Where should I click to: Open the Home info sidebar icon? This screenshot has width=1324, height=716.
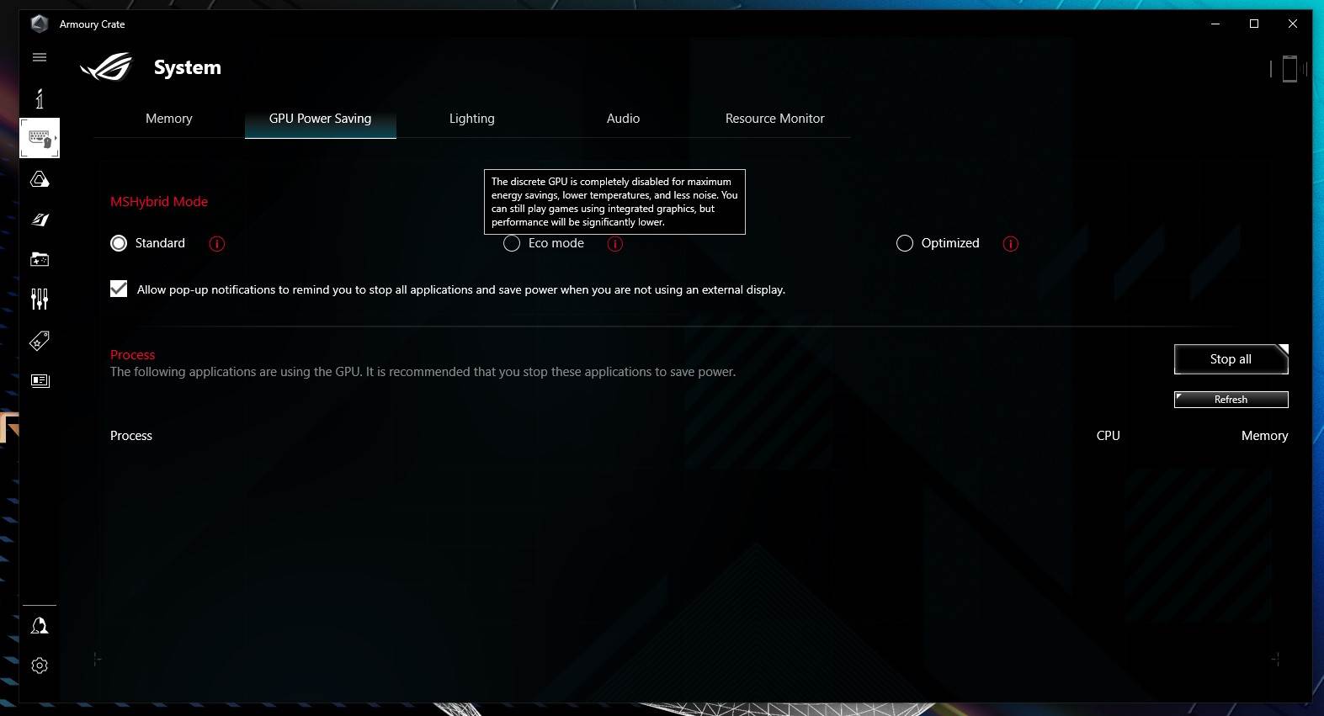pos(40,98)
